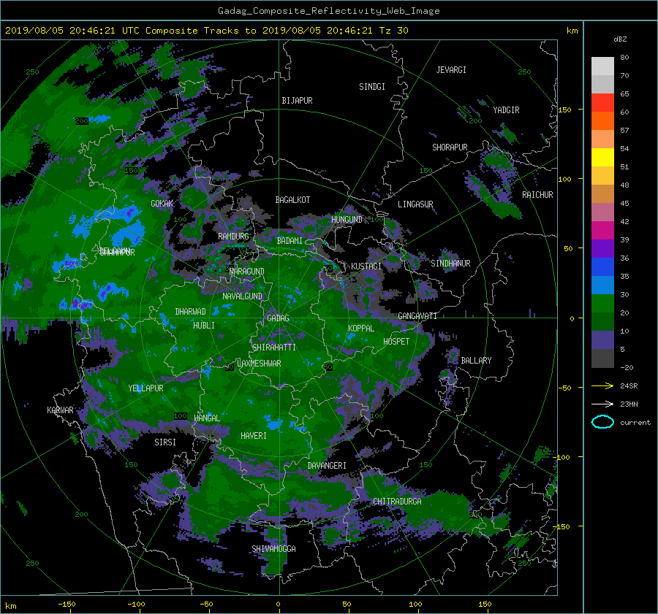This screenshot has height=614, width=658.
Task: Select the orange 57-60 dBZ legend swatch
Action: click(x=602, y=121)
